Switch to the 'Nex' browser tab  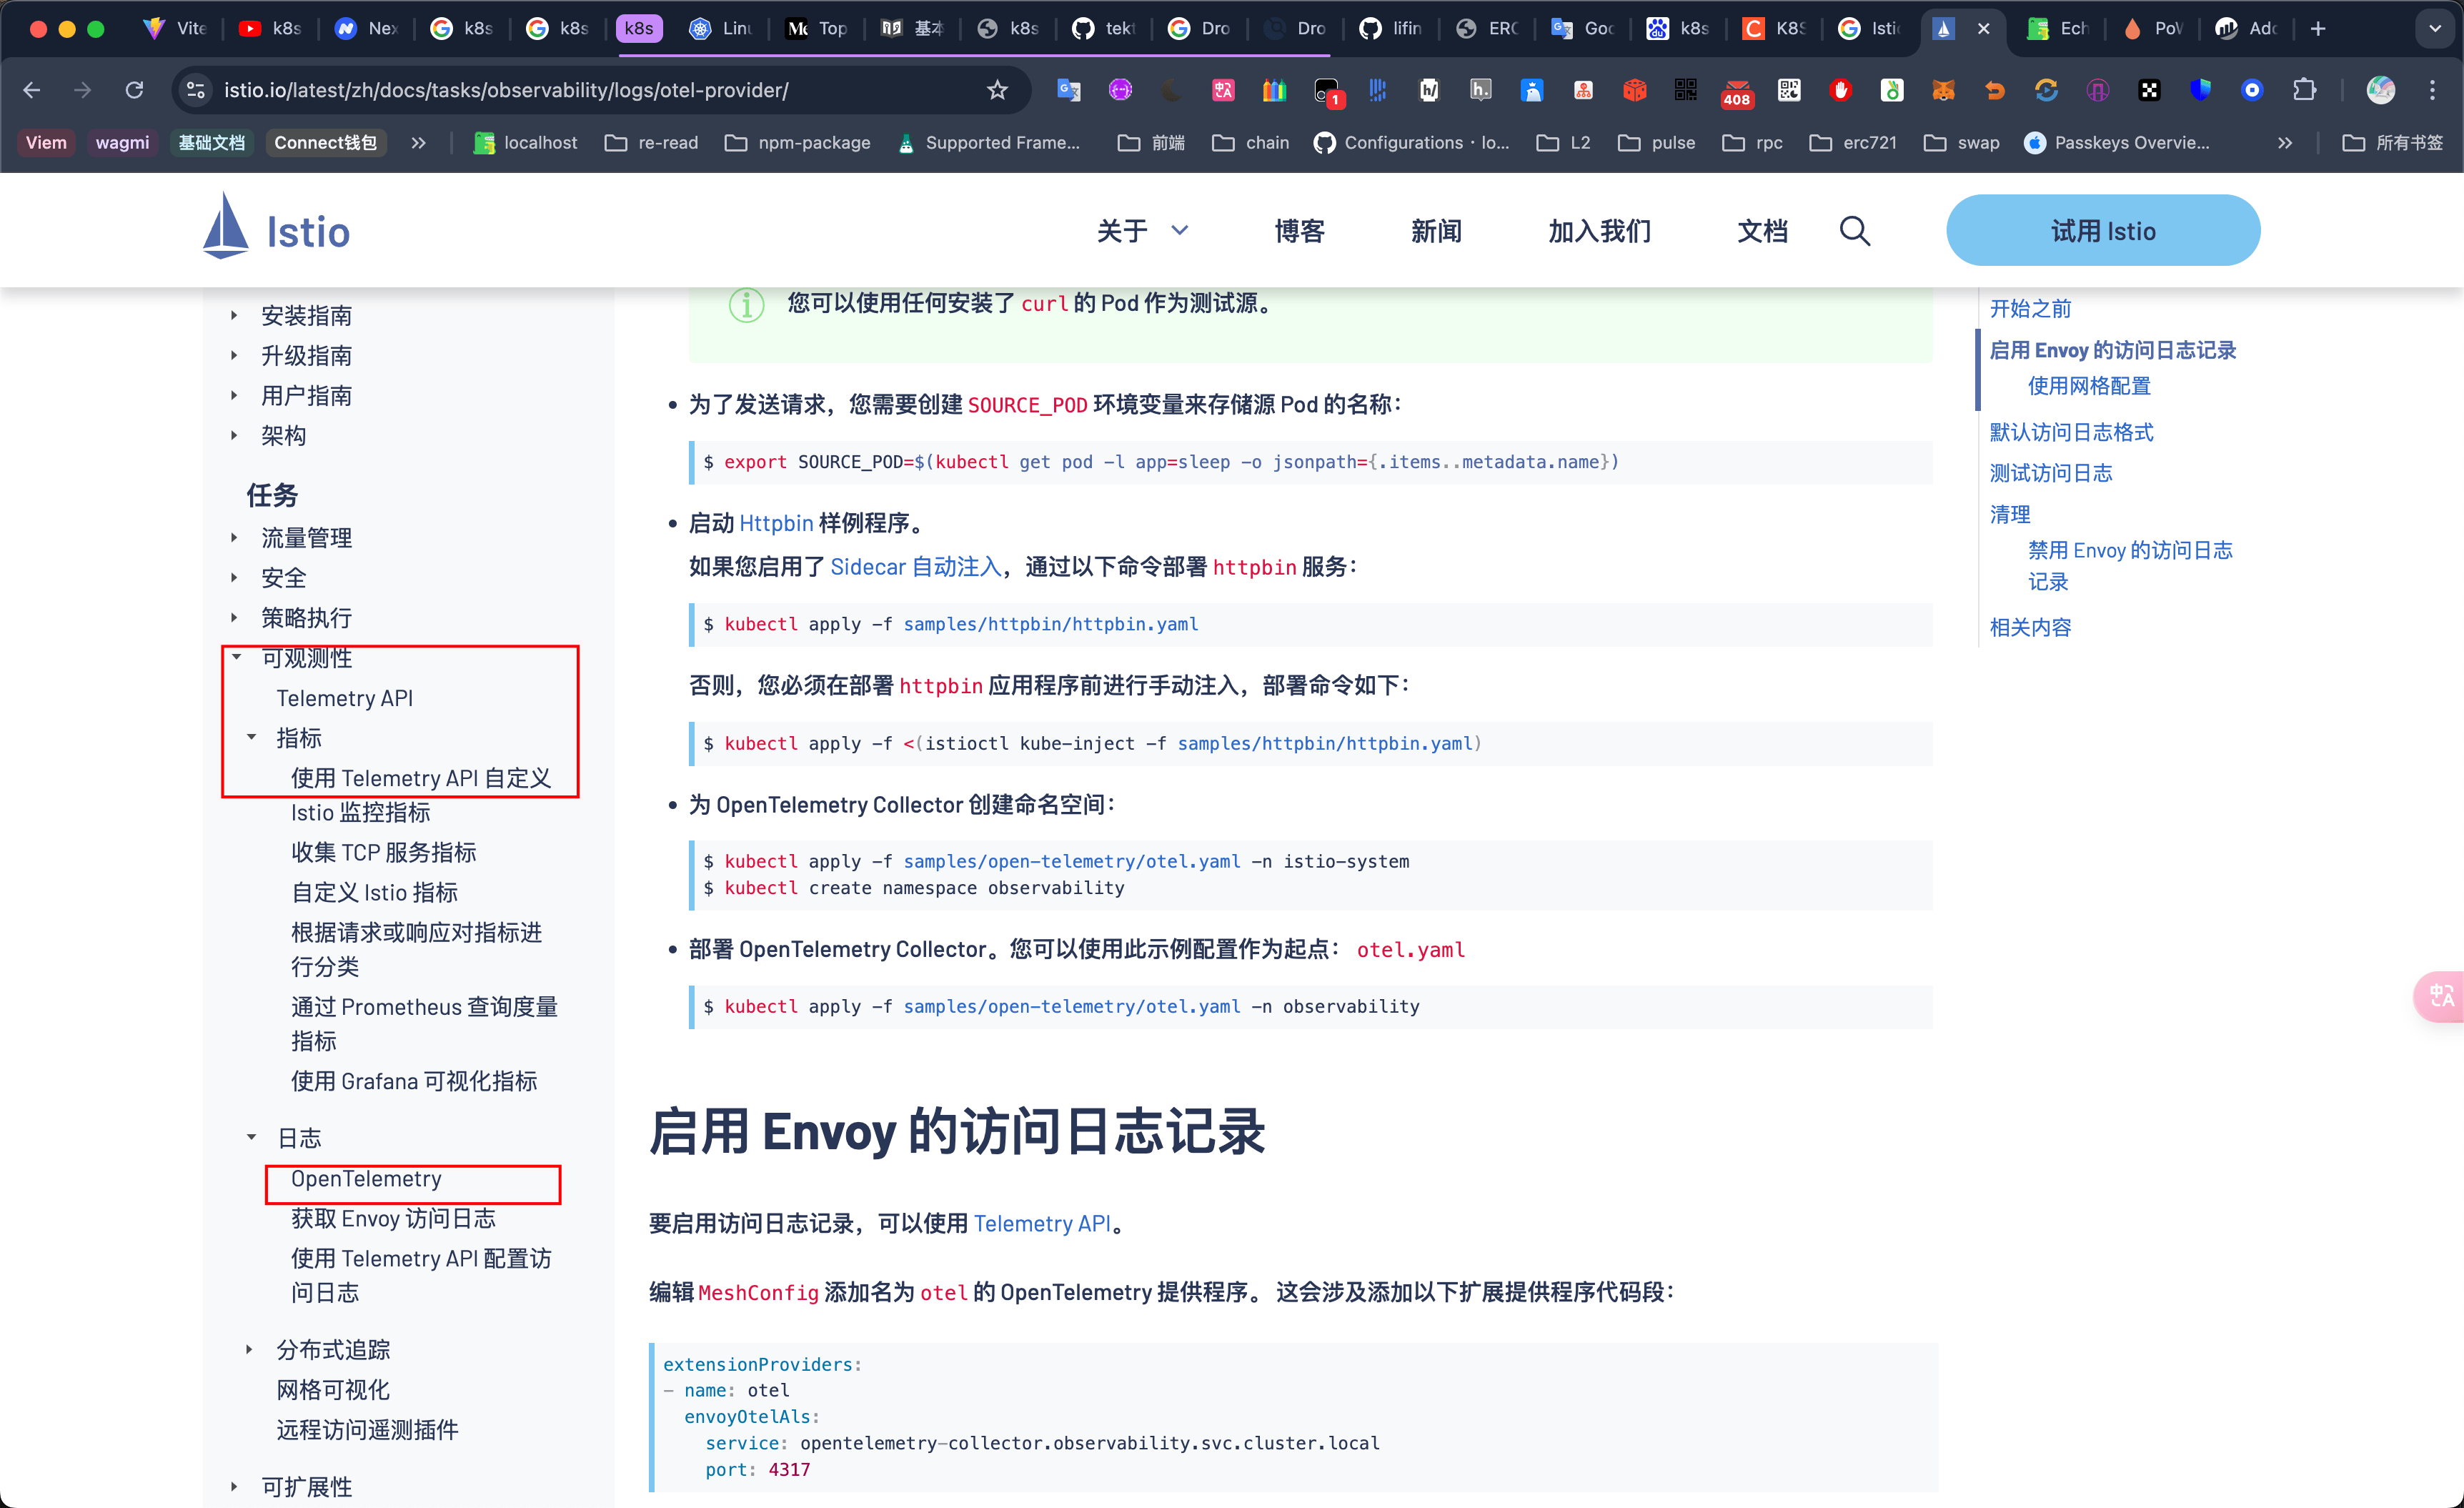click(x=367, y=29)
